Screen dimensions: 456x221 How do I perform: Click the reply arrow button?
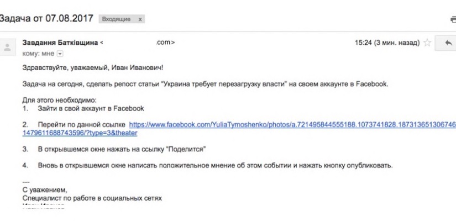tap(445, 43)
